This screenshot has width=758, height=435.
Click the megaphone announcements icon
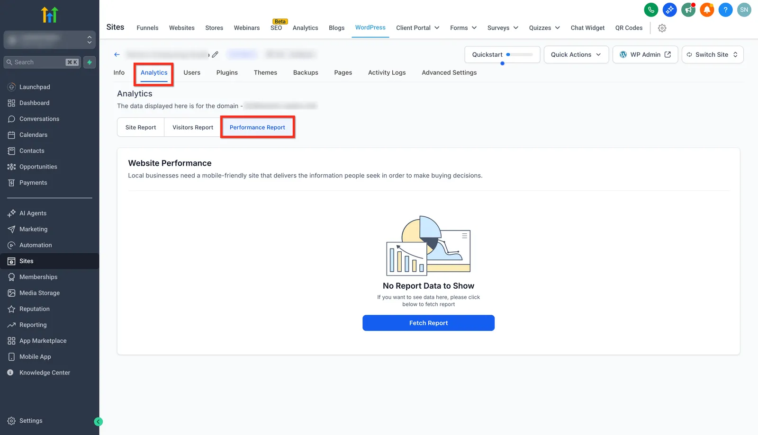[x=688, y=9]
